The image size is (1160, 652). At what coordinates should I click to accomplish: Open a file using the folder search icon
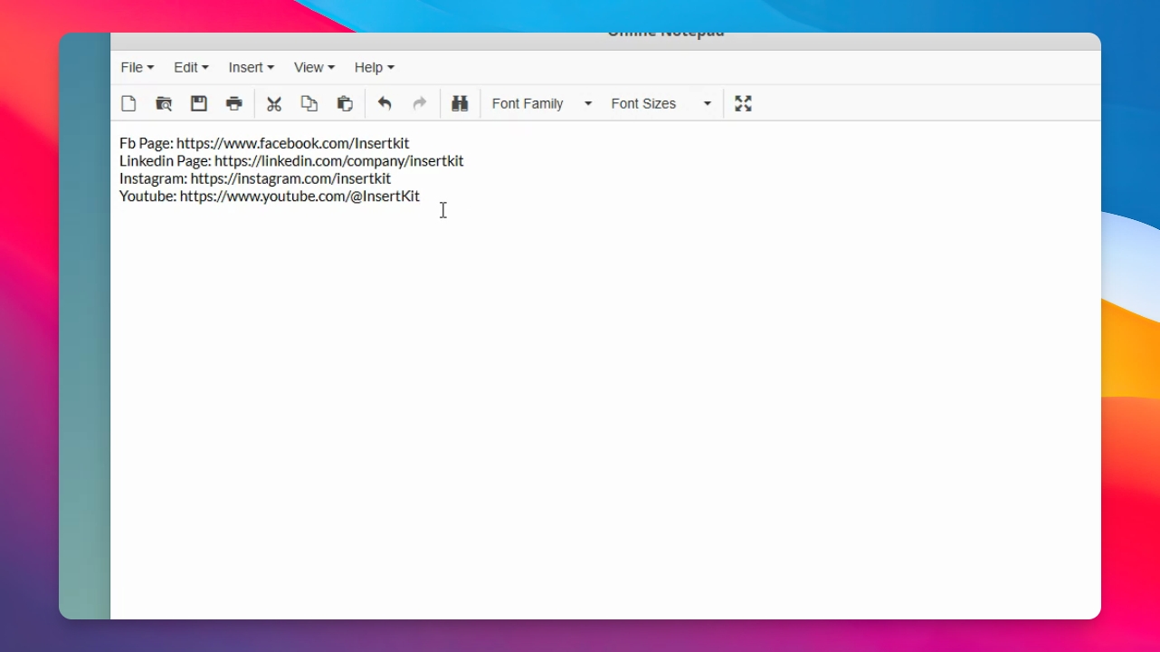pyautogui.click(x=164, y=103)
